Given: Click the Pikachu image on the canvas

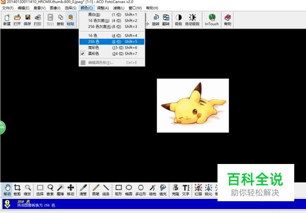Looking at the screenshot, I should click(x=193, y=106).
